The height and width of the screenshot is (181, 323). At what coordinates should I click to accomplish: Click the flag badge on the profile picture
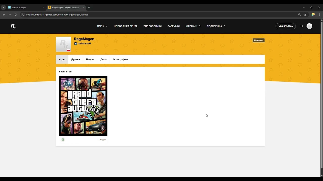[x=69, y=50]
